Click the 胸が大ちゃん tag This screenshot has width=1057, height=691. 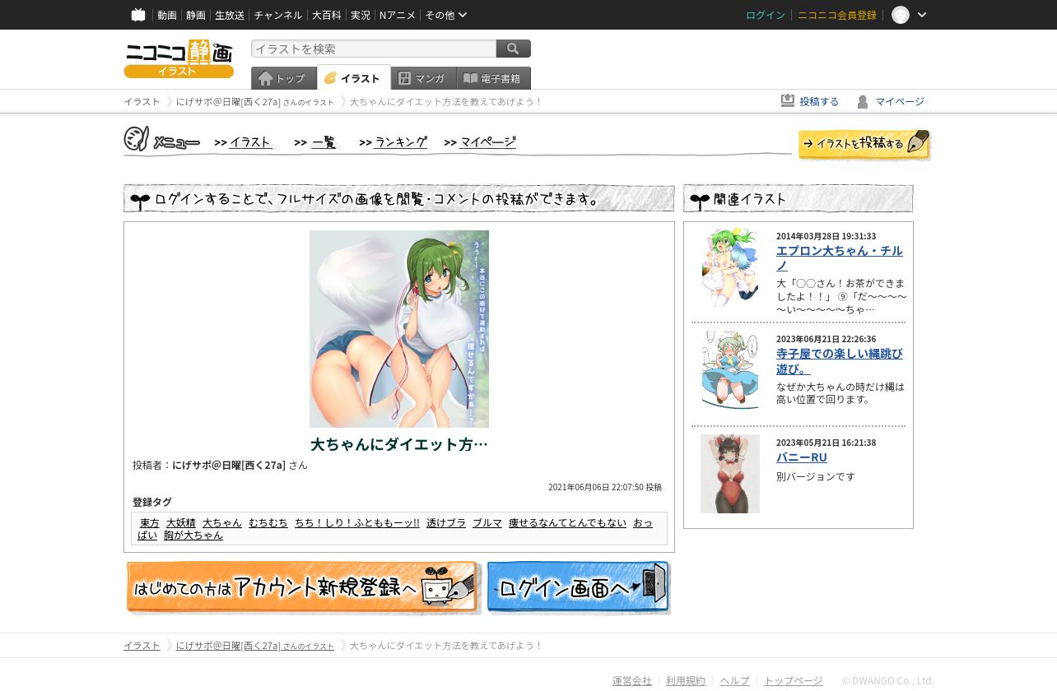pos(193,535)
